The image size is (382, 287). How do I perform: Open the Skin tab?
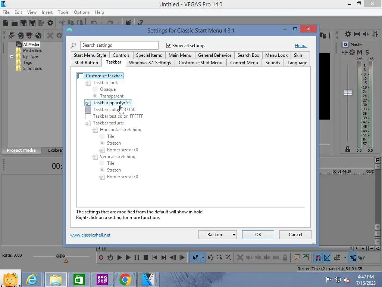[298, 55]
